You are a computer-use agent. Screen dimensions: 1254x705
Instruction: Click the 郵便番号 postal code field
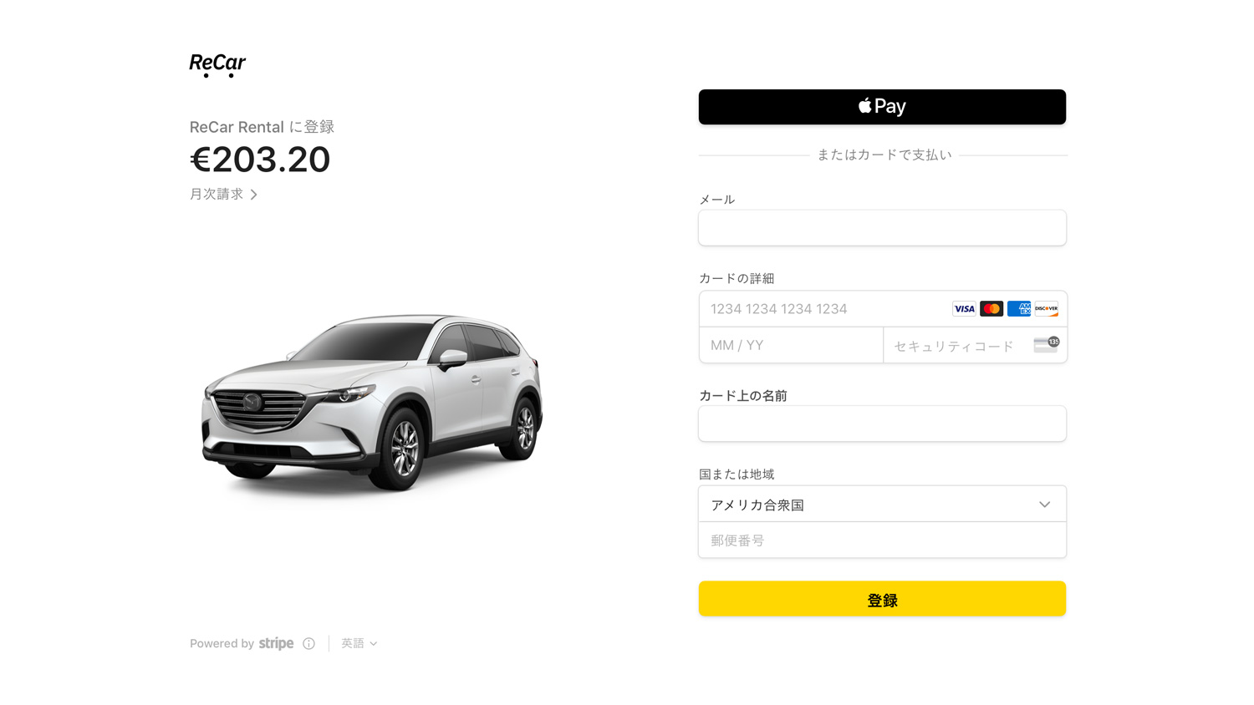tap(882, 540)
